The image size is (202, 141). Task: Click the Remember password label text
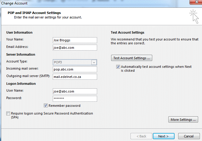click(x=64, y=106)
